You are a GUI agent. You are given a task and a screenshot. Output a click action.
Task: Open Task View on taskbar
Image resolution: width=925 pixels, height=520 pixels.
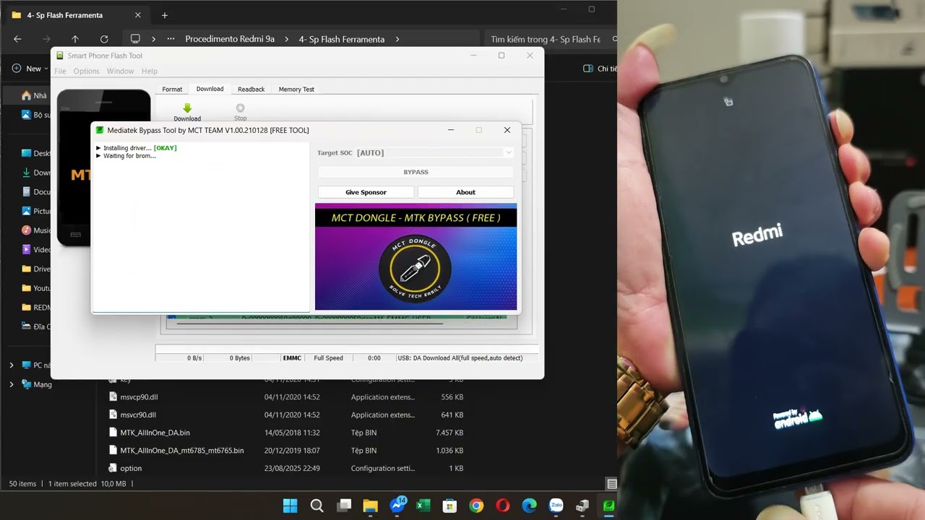coord(344,506)
